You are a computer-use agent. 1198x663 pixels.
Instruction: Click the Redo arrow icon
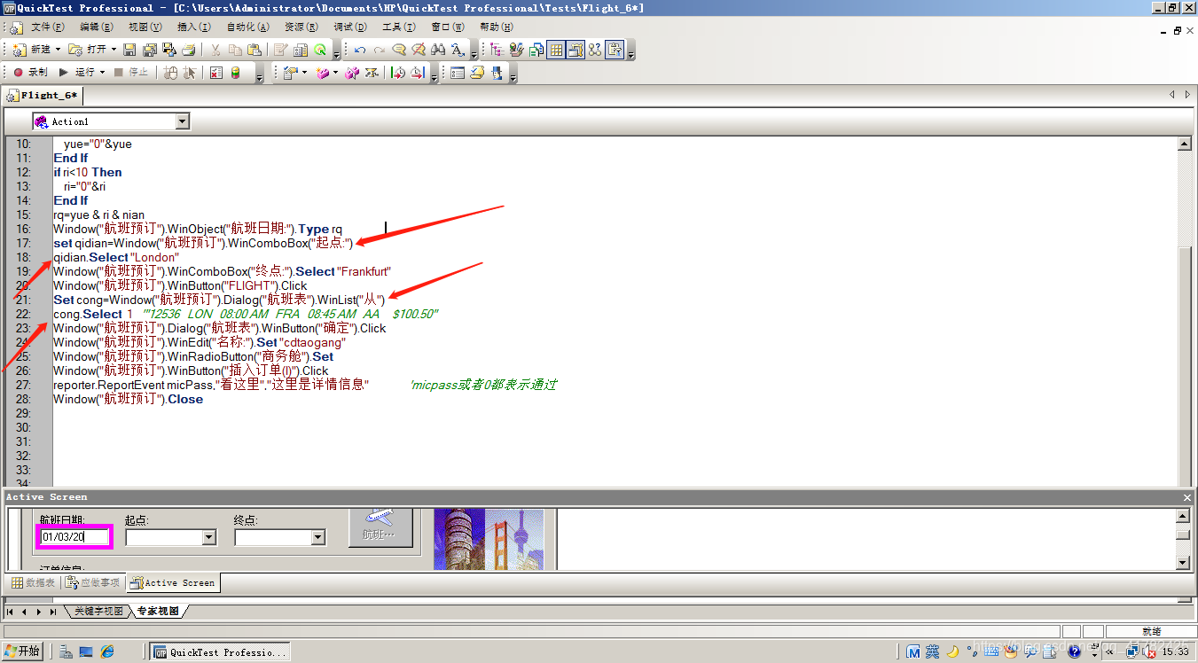pyautogui.click(x=379, y=50)
